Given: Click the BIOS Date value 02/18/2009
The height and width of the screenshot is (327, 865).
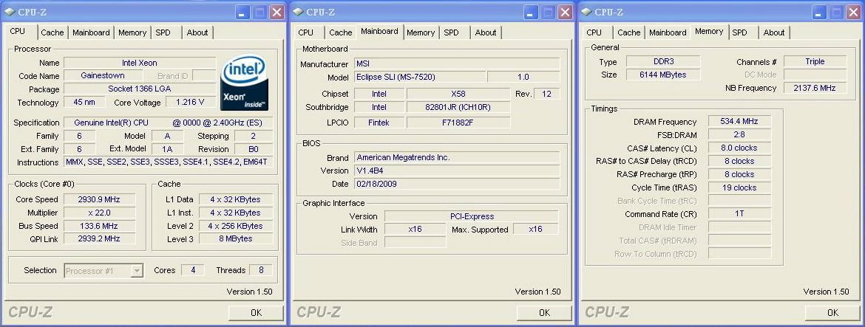Looking at the screenshot, I should coord(457,183).
